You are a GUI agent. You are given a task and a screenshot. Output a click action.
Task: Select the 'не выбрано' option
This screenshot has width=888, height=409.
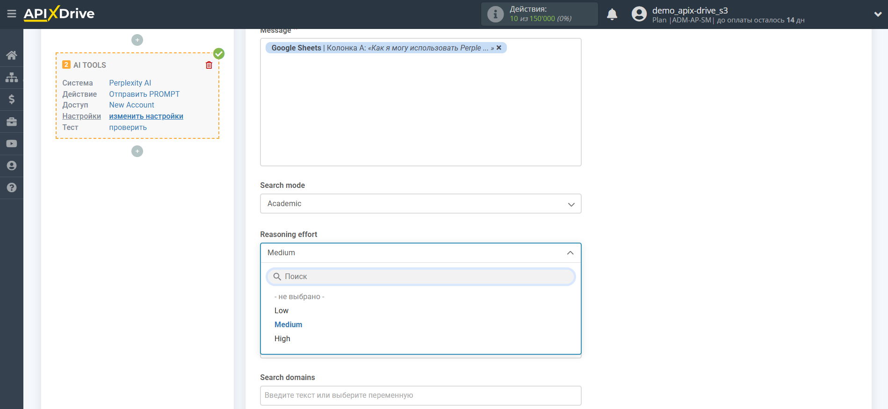(299, 297)
